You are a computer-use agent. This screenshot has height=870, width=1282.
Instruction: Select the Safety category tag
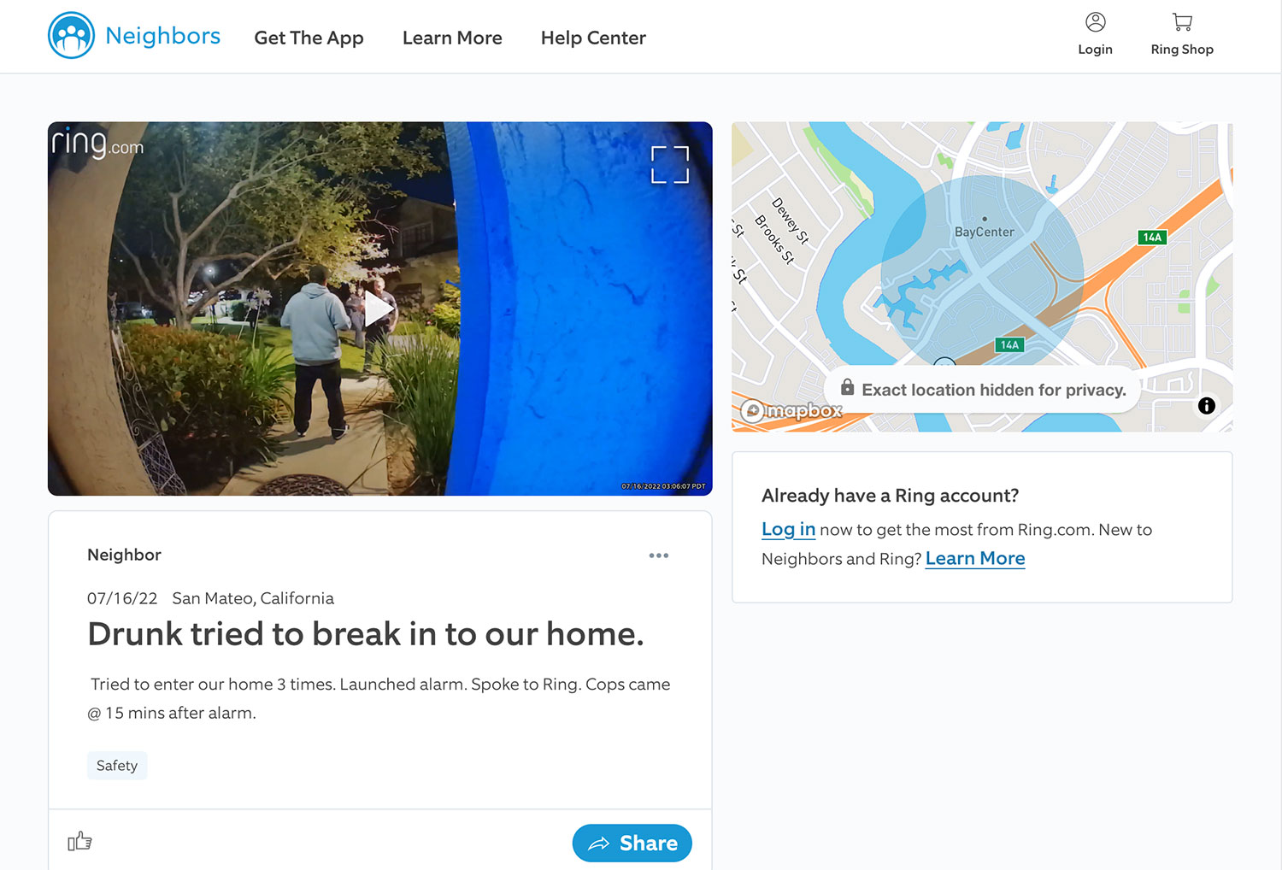coord(117,766)
